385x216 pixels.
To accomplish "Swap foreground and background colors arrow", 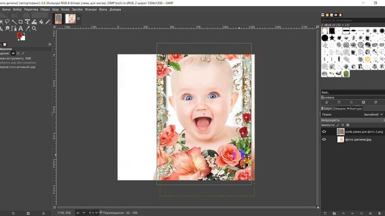I will coord(24,34).
